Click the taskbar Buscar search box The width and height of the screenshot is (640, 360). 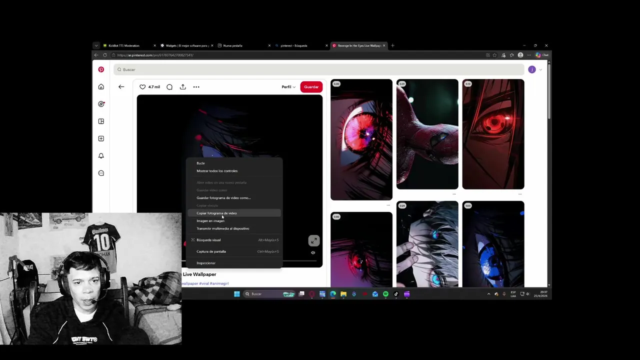tap(269, 294)
